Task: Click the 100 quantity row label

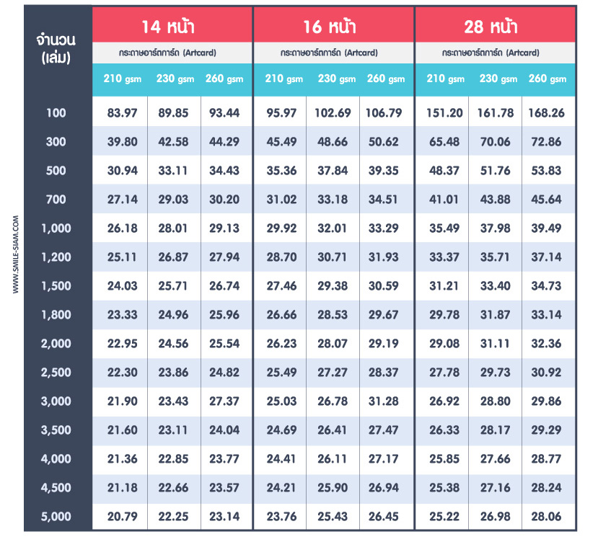Action: point(56,113)
